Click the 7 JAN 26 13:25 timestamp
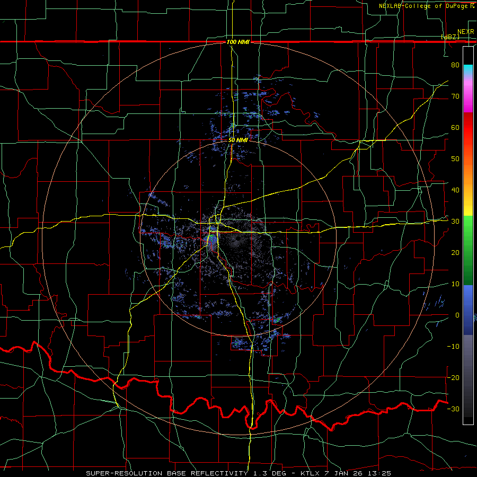 click(x=358, y=473)
